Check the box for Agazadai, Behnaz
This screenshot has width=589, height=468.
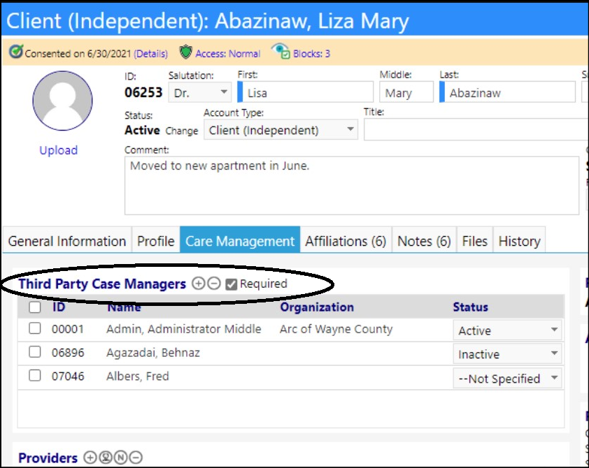pyautogui.click(x=35, y=352)
